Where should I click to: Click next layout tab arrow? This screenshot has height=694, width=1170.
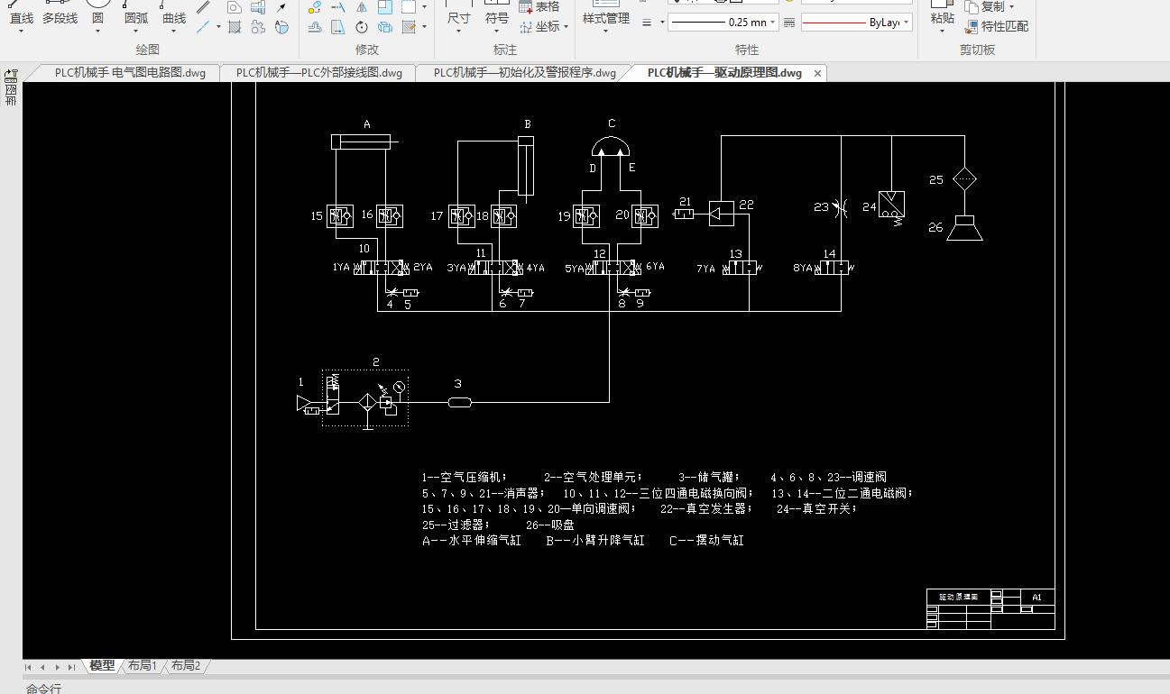pos(57,667)
